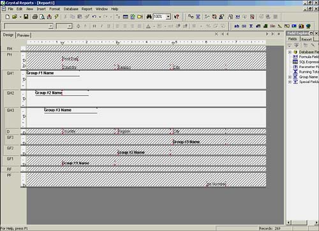Click the SQL Expression tree icon
319x231 pixels.
pyautogui.click(x=295, y=62)
